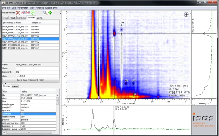
Task: Select file NI24_0909211659_ims.csv
Action: 16,29
